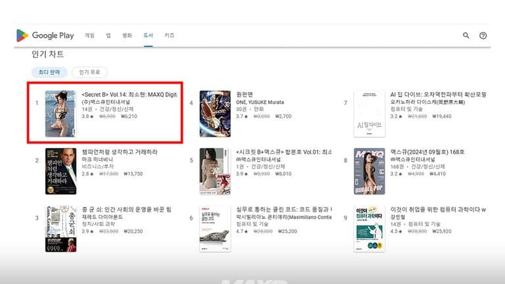Open the search magnifier icon
The image size is (505, 284).
pyautogui.click(x=466, y=35)
